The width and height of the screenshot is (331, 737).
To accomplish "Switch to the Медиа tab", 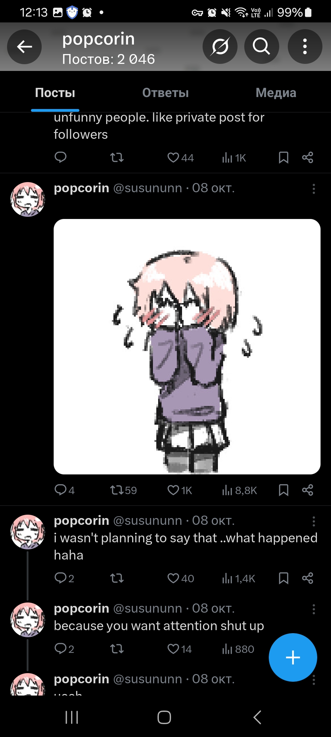I will [x=276, y=93].
